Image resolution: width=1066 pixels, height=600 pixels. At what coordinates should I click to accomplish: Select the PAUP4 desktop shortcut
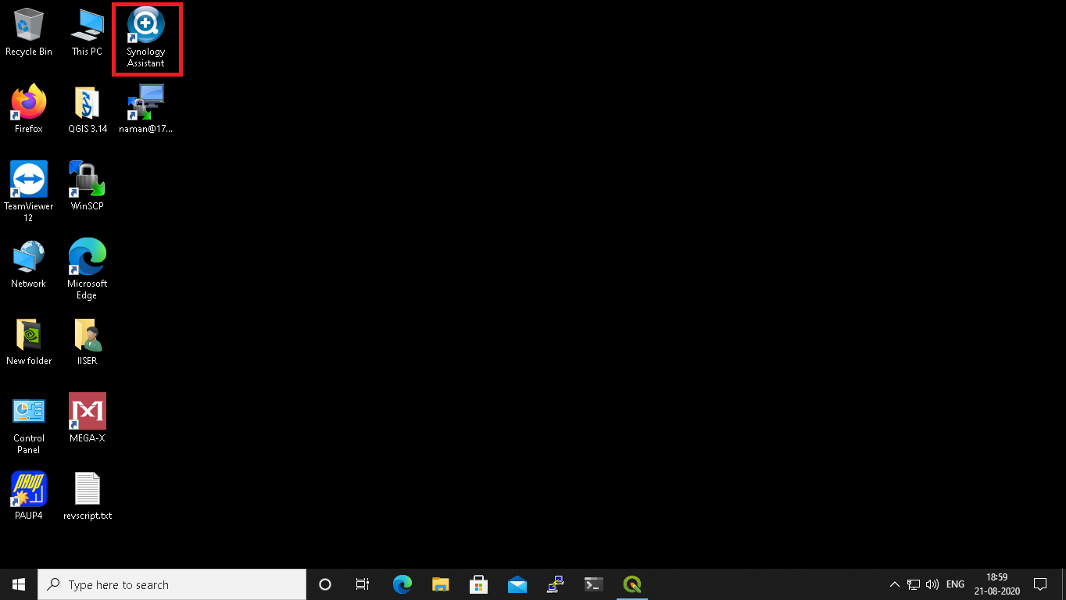[x=29, y=495]
